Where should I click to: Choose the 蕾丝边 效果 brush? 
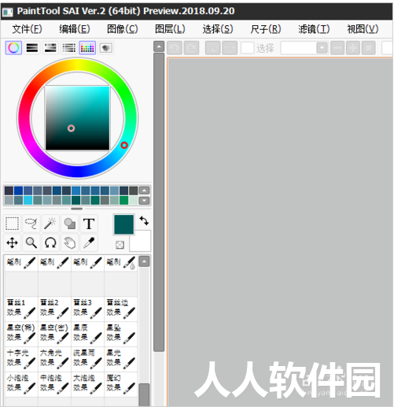[120, 309]
